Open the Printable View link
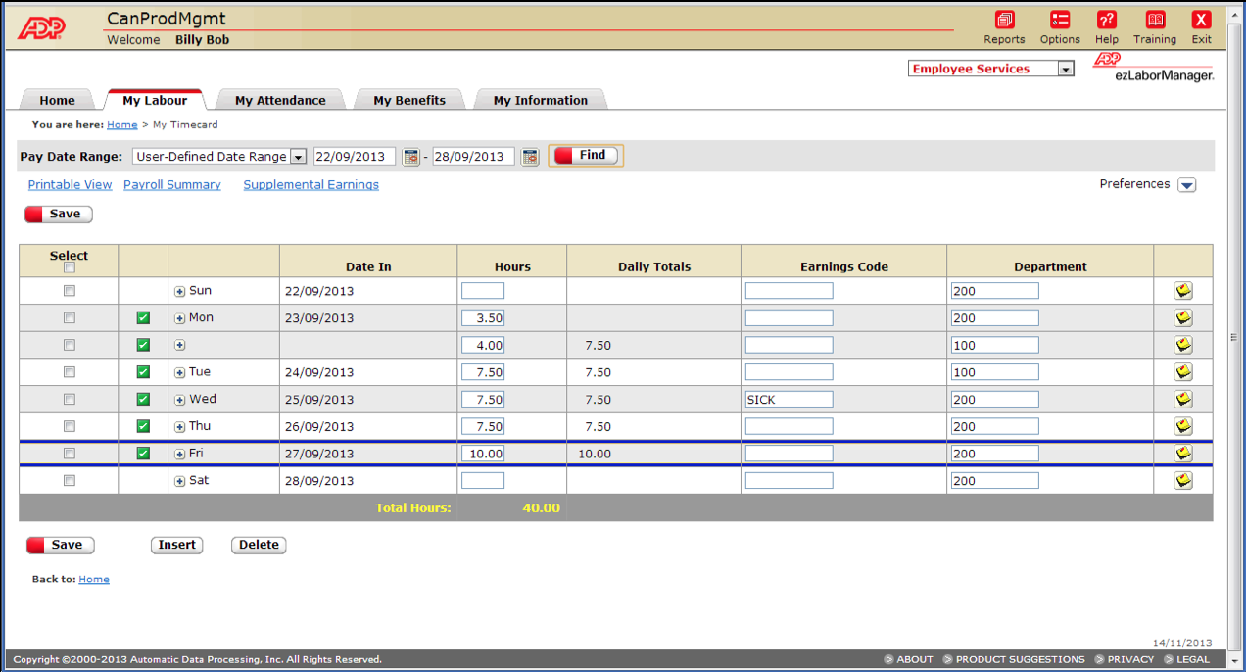Viewport: 1246px width, 672px height. 70,185
